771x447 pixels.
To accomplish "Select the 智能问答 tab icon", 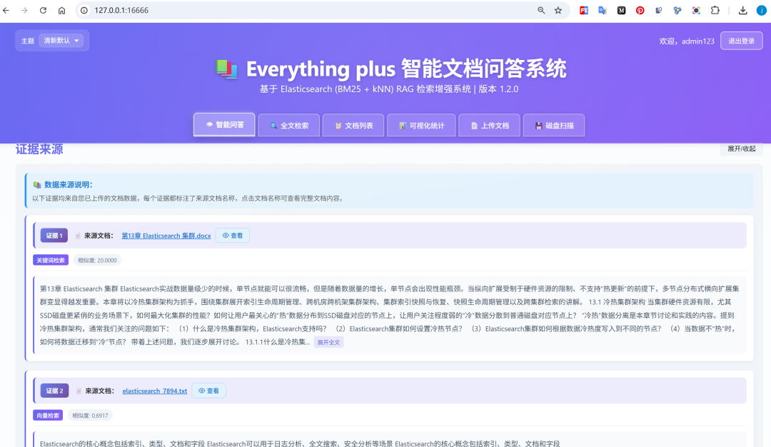I will pyautogui.click(x=209, y=125).
